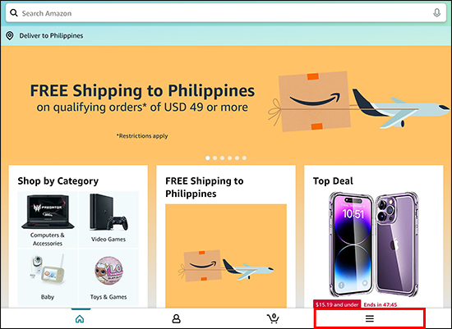Select the last carousel dot
The width and height of the screenshot is (452, 329).
(244, 158)
